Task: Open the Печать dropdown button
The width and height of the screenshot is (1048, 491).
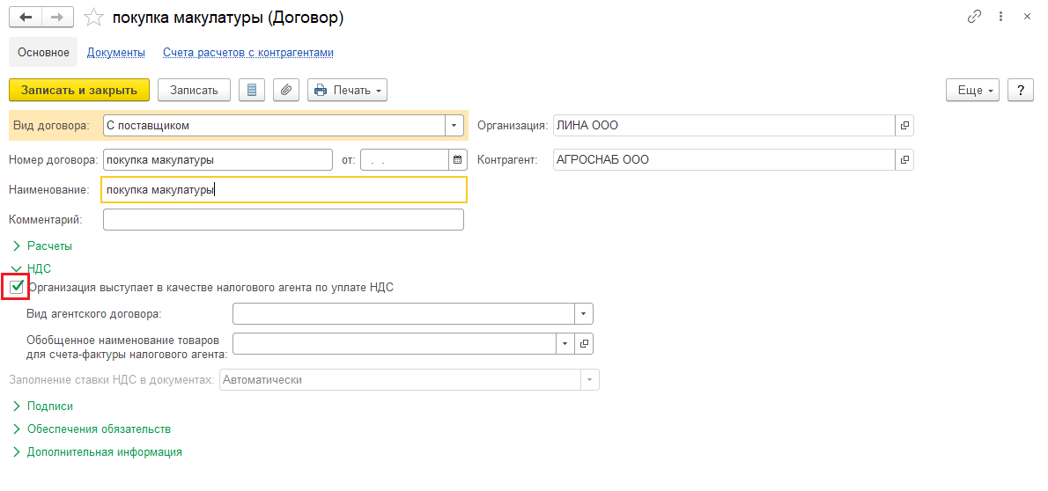Action: tap(347, 90)
